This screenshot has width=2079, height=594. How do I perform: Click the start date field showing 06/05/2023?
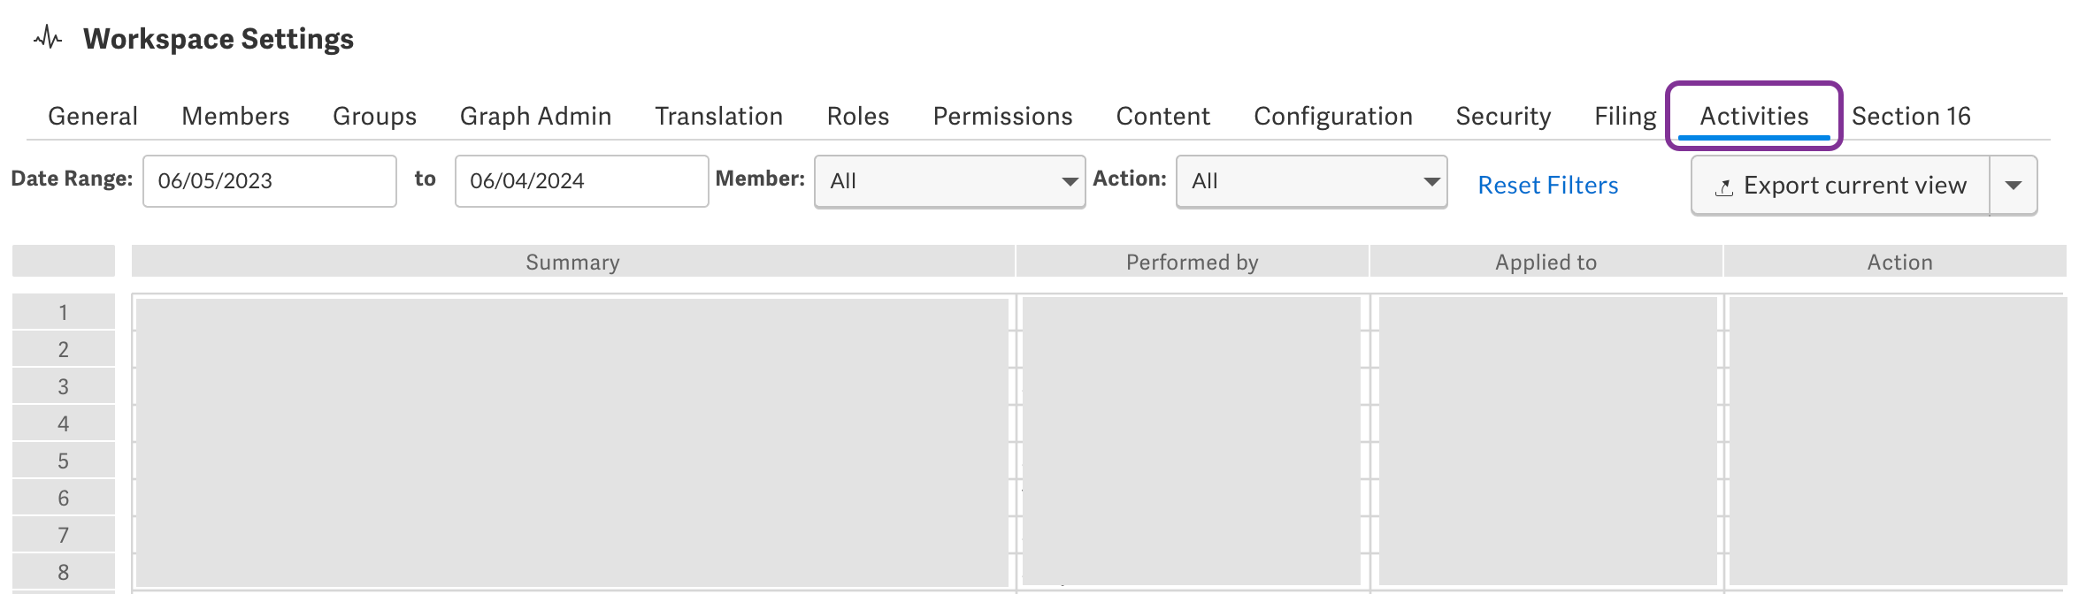point(269,180)
